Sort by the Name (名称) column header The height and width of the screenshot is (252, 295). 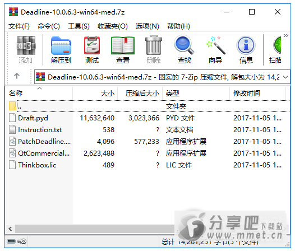point(39,93)
